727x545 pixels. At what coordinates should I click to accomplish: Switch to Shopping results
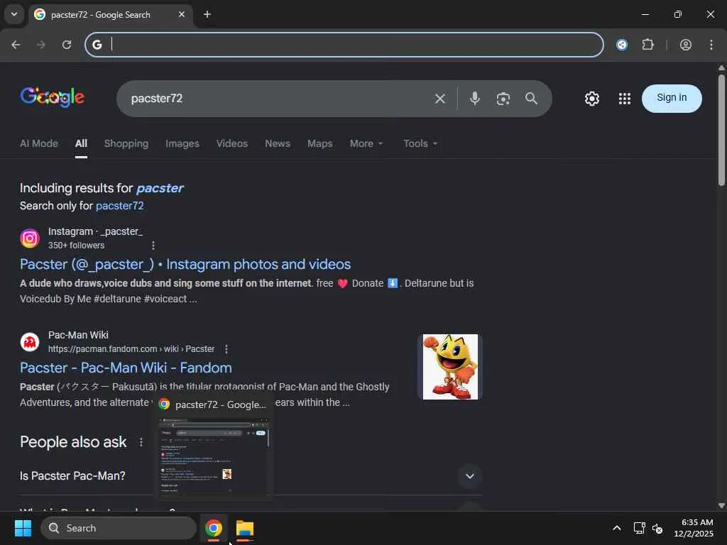pos(126,143)
